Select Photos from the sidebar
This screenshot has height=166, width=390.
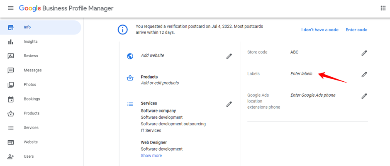click(x=30, y=85)
